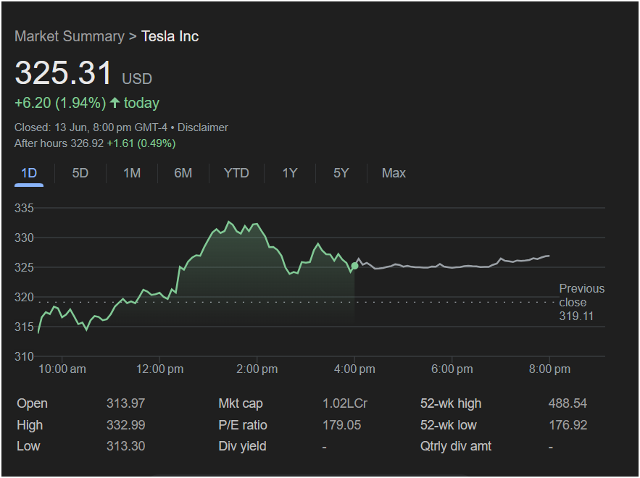Screen dimensions: 640x478
Task: Open the Market Summary breadcrumb link
Action: (x=70, y=36)
